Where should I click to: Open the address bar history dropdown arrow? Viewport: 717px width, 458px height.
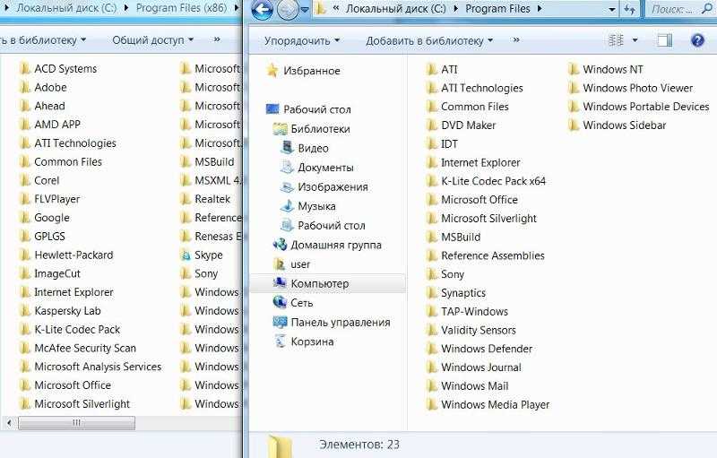[x=612, y=10]
